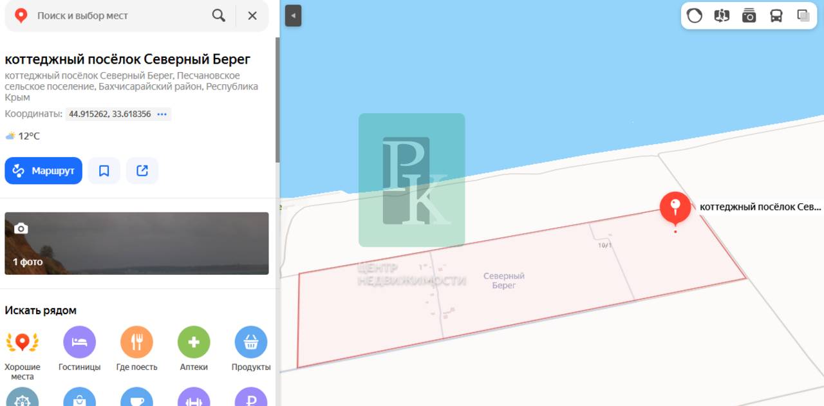Click the Yandex Maps red pin logo
Viewport: 824px width, 406px height.
point(21,15)
